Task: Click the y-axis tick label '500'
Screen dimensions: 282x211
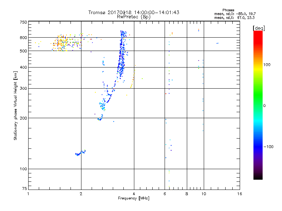Action: tap(23, 51)
